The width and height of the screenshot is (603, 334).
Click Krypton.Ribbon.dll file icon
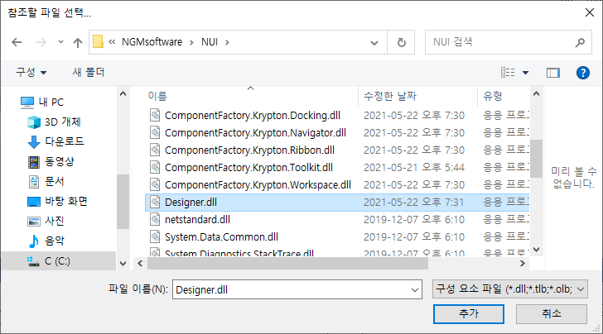tap(155, 150)
